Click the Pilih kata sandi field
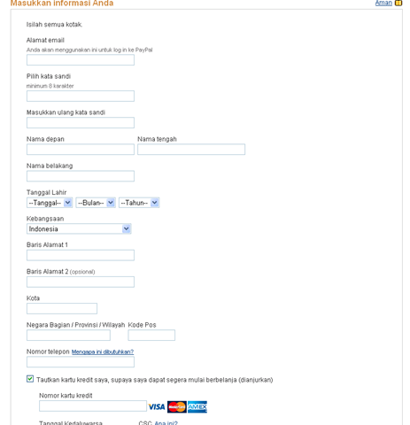The width and height of the screenshot is (410, 425). click(81, 97)
